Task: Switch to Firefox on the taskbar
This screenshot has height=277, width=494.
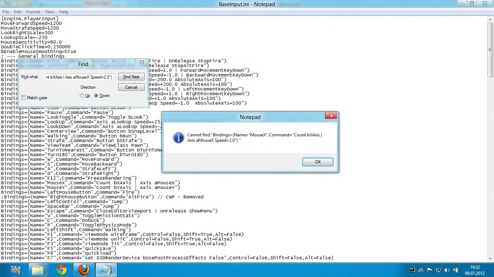Action: click(84, 270)
